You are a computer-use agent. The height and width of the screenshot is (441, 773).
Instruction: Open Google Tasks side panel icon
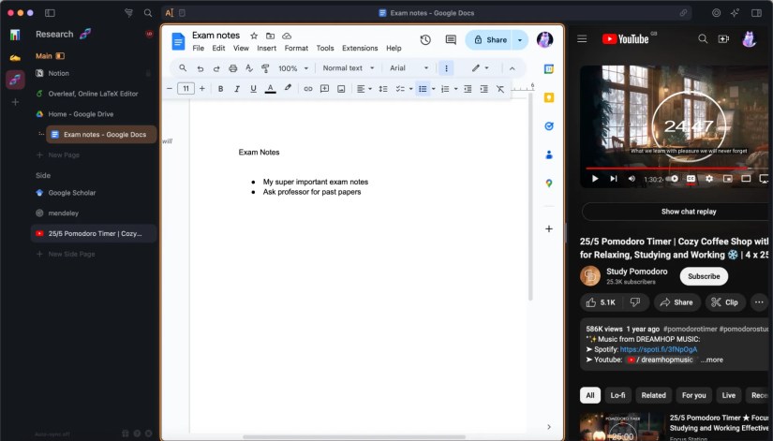[x=549, y=126]
